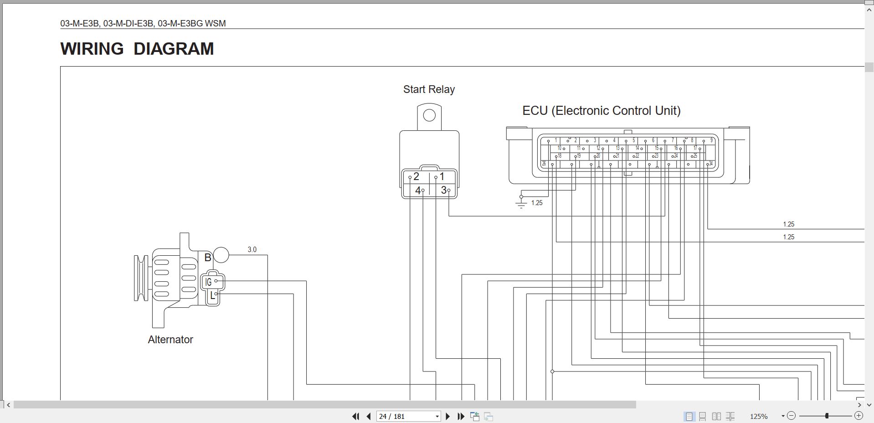
Task: Click the zoom out minus button
Action: (x=791, y=416)
